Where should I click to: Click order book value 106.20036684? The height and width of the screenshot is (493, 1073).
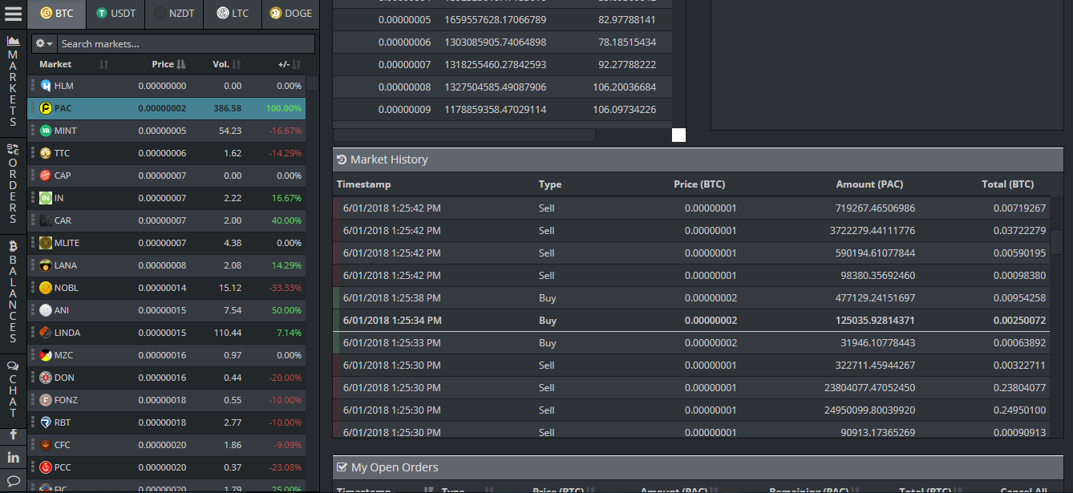point(625,87)
